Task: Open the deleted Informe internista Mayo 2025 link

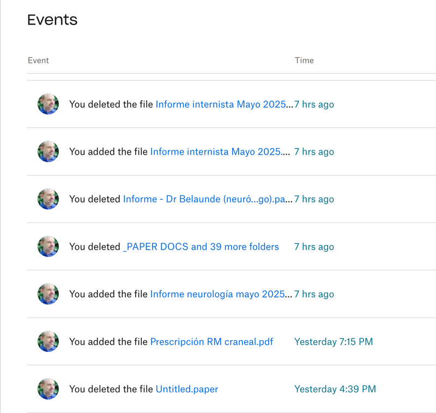Action: (x=223, y=104)
